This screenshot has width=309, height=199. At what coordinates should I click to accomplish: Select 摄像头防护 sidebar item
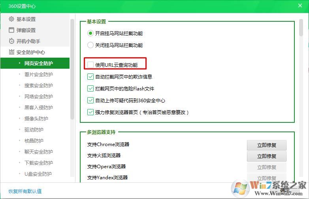(x=35, y=118)
